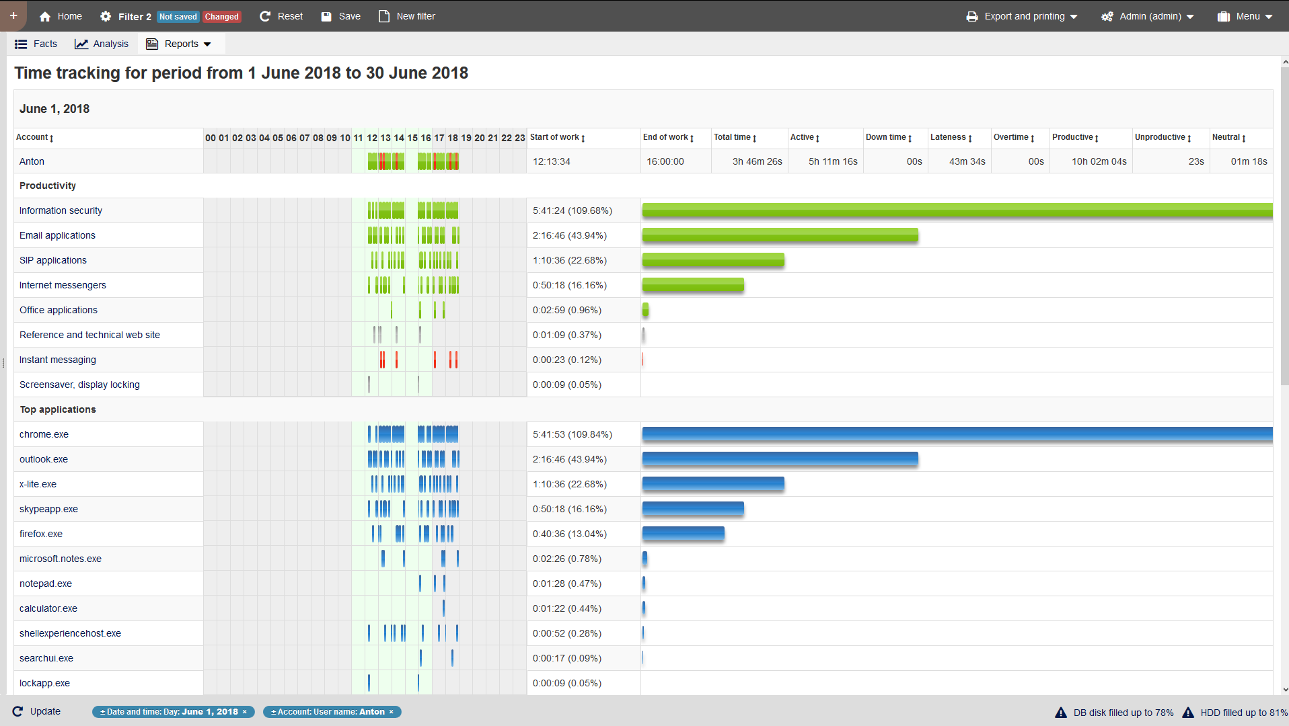Open the chrome.exe application link

(44, 434)
